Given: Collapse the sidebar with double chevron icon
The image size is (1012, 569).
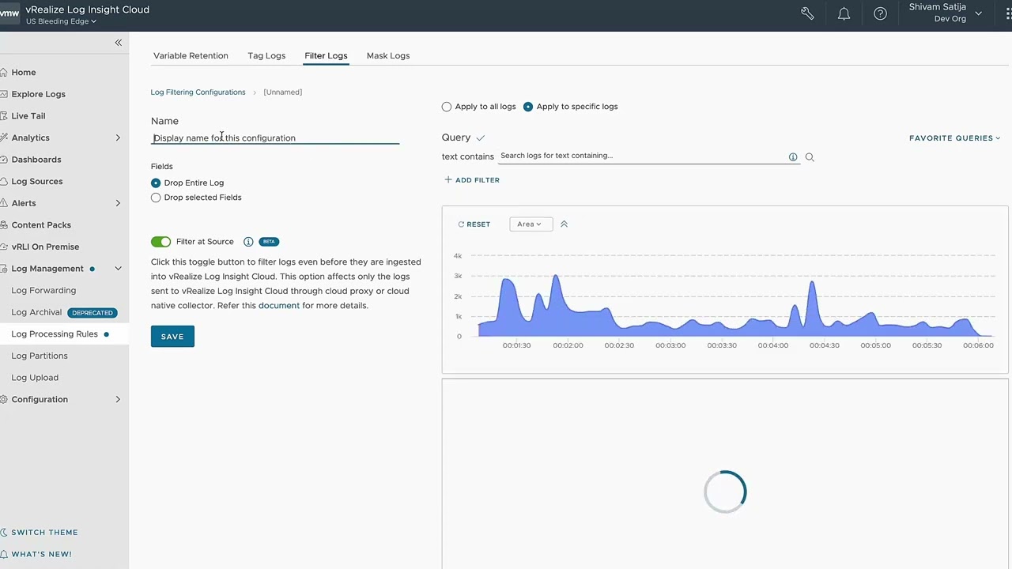Looking at the screenshot, I should click(118, 43).
